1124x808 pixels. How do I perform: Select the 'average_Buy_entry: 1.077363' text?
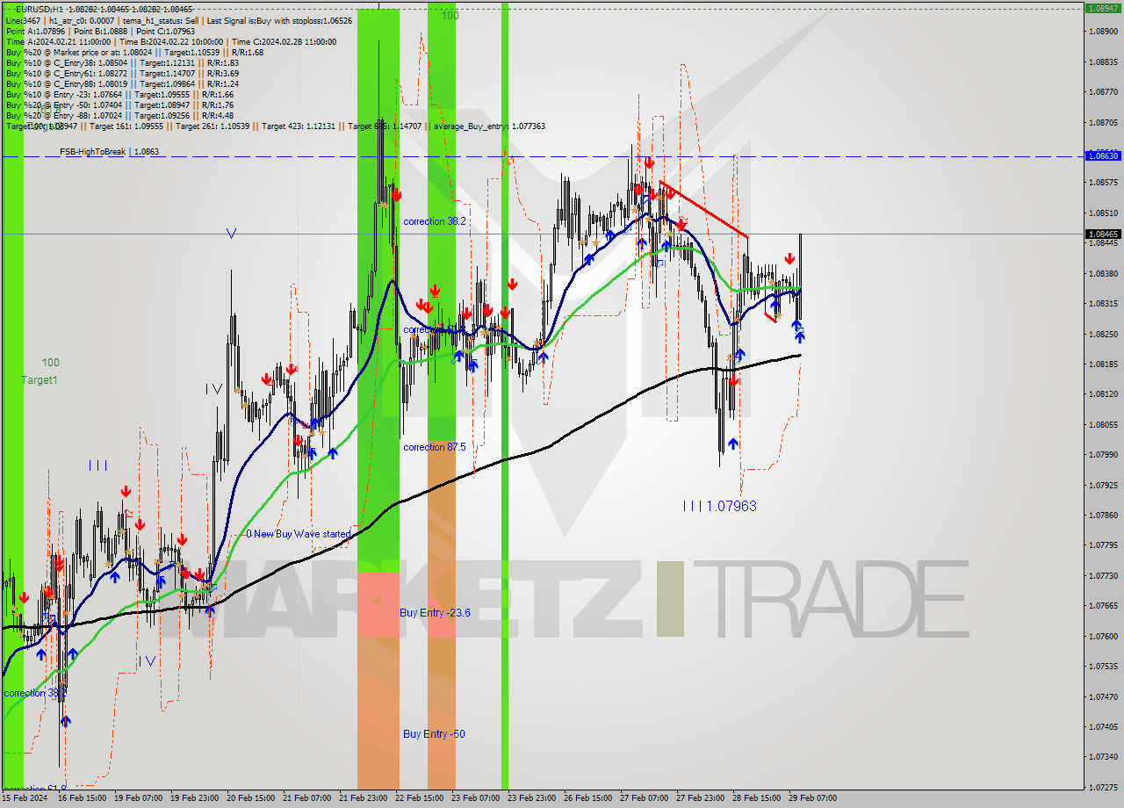click(487, 126)
